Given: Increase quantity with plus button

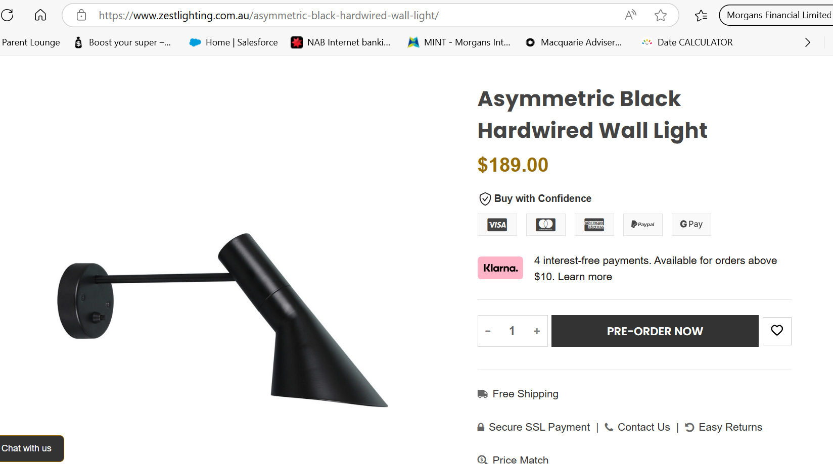Looking at the screenshot, I should pos(537,331).
